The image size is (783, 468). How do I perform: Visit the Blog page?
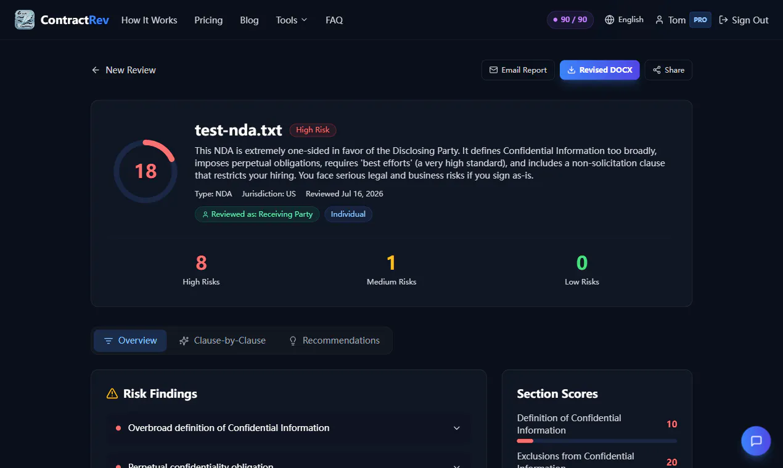[249, 20]
